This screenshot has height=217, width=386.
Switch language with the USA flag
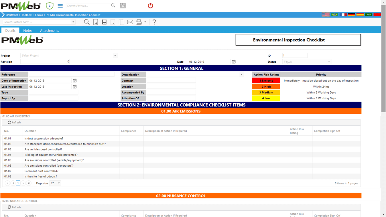[x=326, y=15]
